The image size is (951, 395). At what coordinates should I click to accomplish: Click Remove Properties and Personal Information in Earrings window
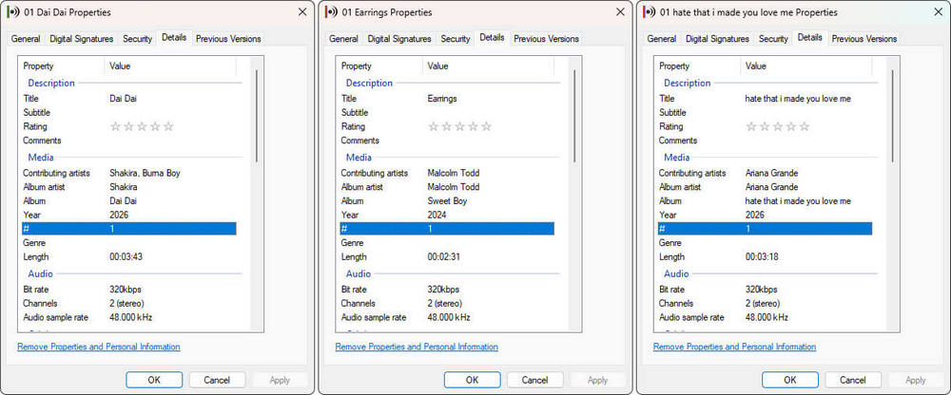(x=417, y=348)
